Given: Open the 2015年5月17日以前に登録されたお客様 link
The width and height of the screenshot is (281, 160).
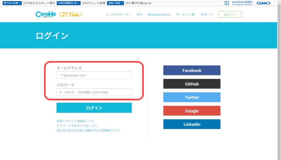Looking at the screenshot, I should 88,130.
